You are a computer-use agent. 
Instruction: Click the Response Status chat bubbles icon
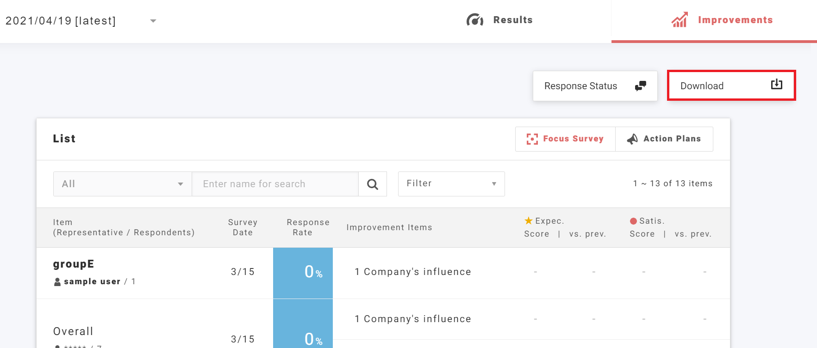[x=640, y=86]
